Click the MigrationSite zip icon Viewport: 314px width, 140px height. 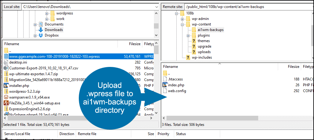pos(6,80)
